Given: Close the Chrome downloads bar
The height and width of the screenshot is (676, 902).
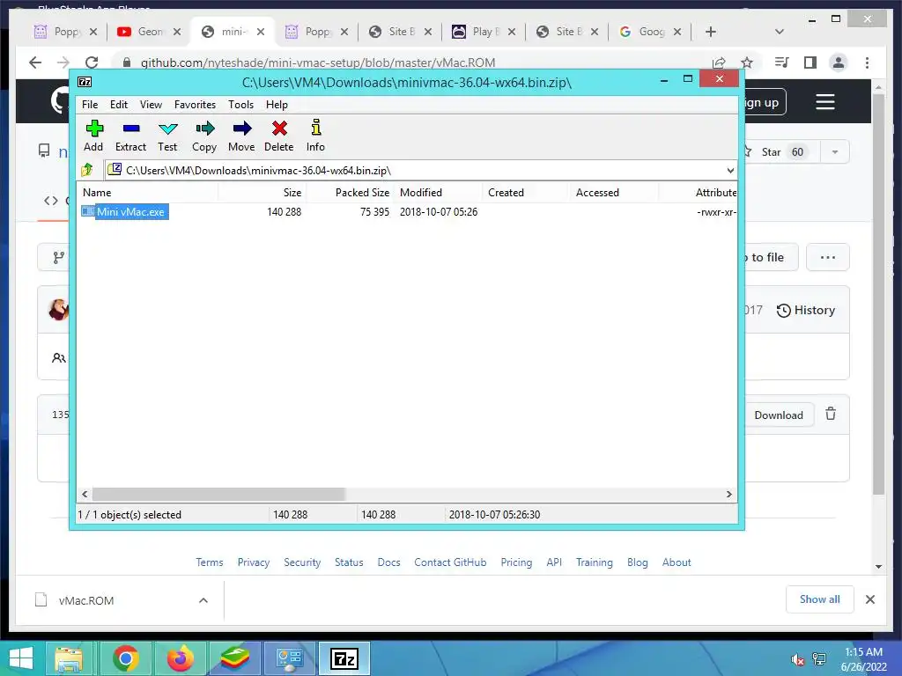Looking at the screenshot, I should (869, 599).
